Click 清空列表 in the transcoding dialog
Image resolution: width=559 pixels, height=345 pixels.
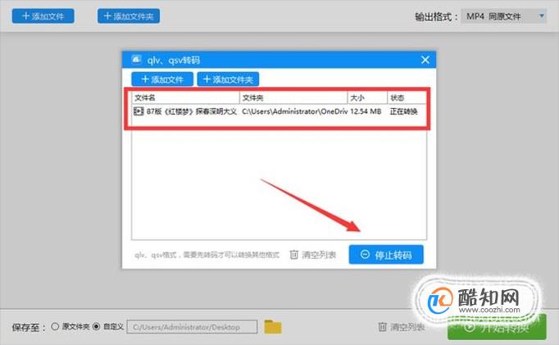[x=319, y=255]
